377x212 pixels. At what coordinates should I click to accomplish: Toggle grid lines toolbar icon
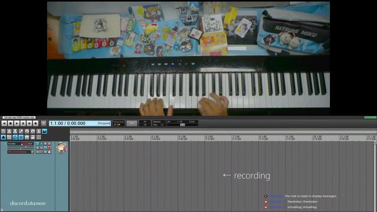pyautogui.click(x=21, y=137)
